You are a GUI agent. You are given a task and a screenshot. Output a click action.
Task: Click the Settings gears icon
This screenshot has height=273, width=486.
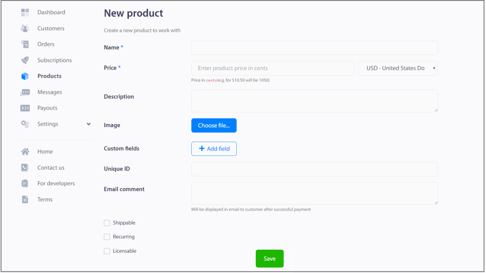[x=25, y=124]
